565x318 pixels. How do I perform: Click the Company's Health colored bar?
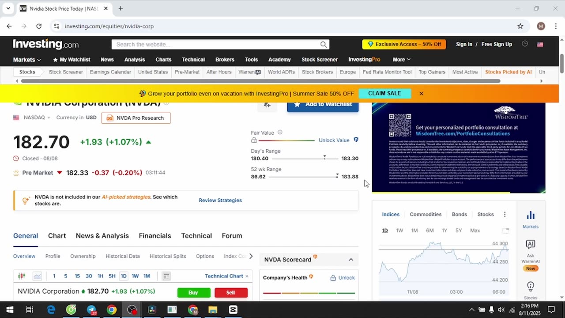(309, 293)
